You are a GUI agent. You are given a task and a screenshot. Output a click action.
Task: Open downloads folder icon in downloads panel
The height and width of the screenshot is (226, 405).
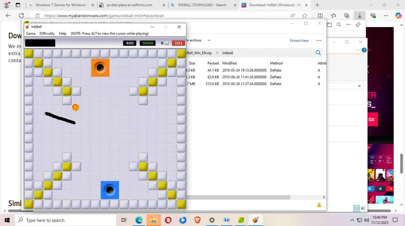(x=329, y=25)
